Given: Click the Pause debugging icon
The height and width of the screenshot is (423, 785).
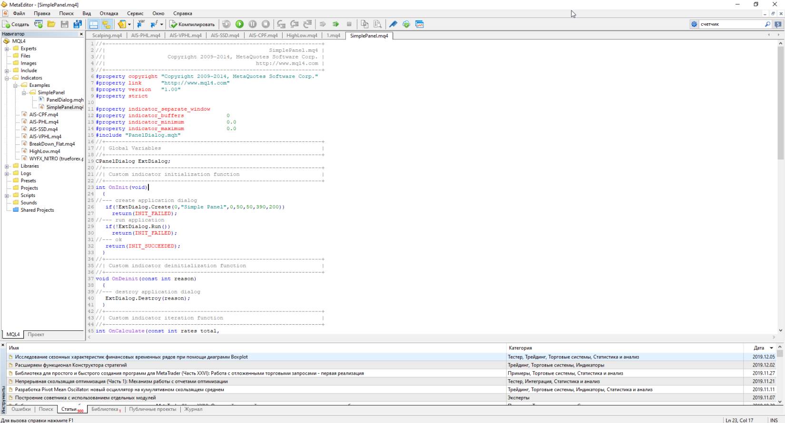Looking at the screenshot, I should coord(253,24).
